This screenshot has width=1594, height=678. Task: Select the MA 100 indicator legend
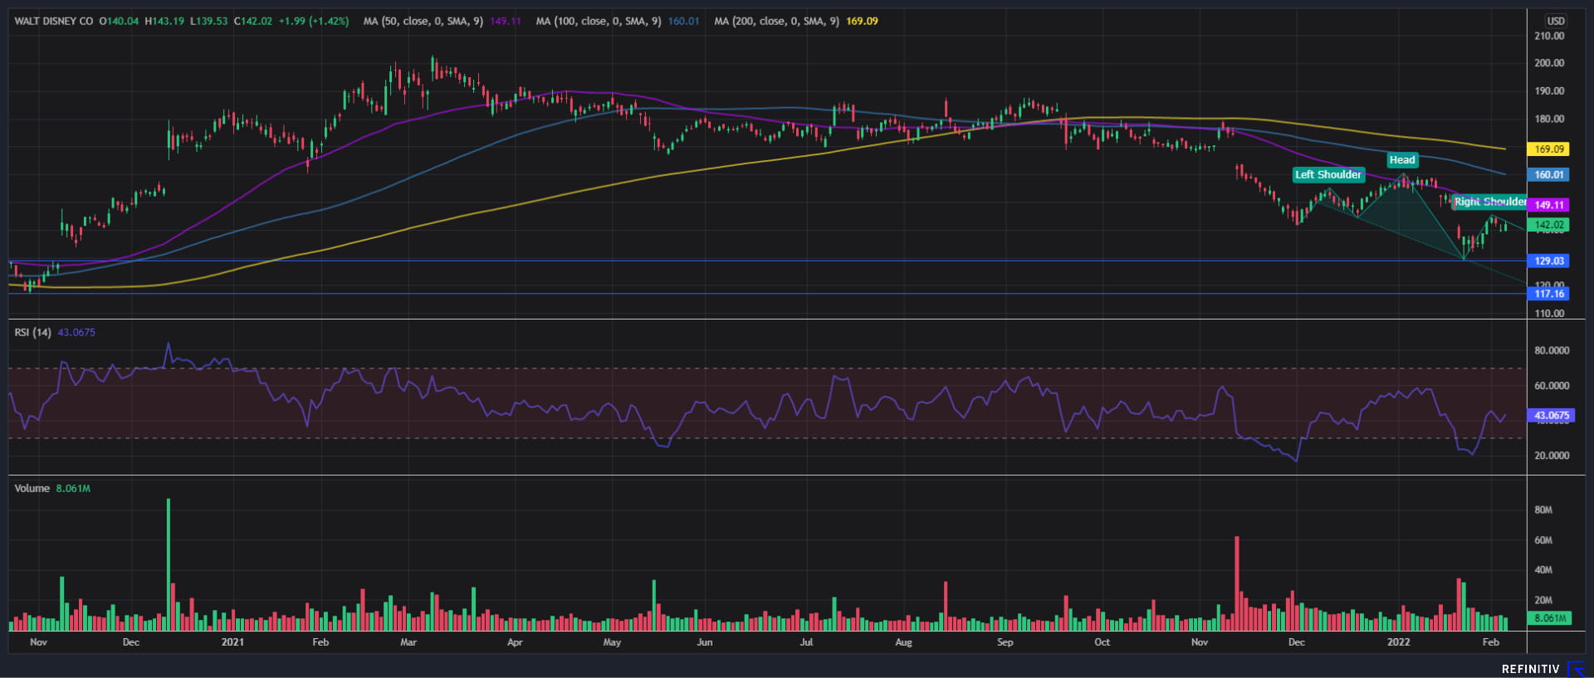(x=598, y=21)
